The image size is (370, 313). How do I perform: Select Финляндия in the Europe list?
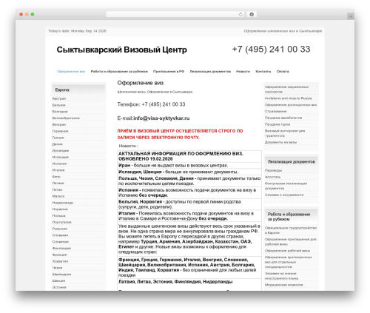[x=61, y=249]
